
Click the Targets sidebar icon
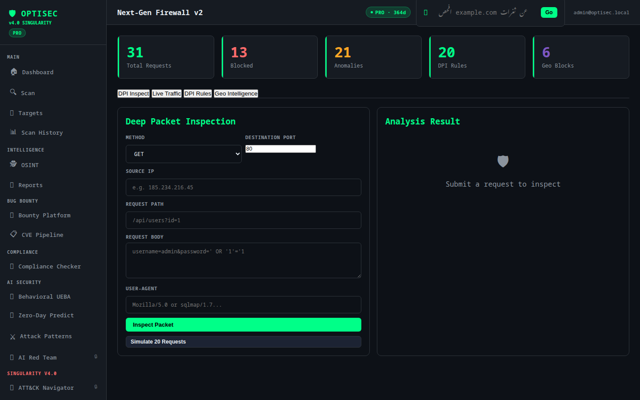pos(12,113)
